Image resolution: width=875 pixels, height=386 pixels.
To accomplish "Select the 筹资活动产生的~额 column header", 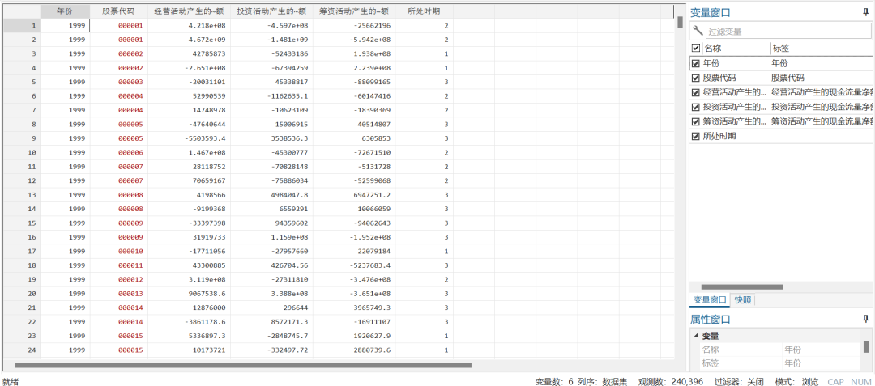I will point(354,11).
